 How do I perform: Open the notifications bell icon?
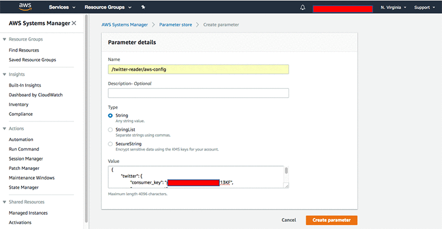tap(302, 7)
